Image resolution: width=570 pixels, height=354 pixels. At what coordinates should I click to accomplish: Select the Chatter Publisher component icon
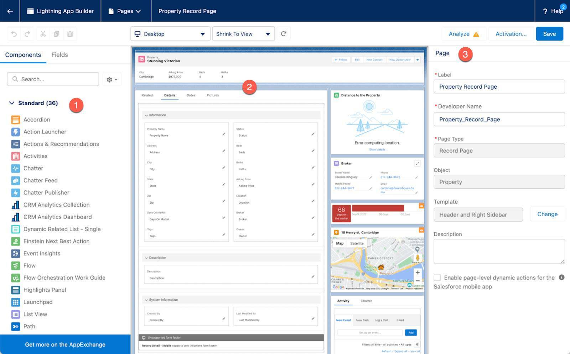pos(15,192)
